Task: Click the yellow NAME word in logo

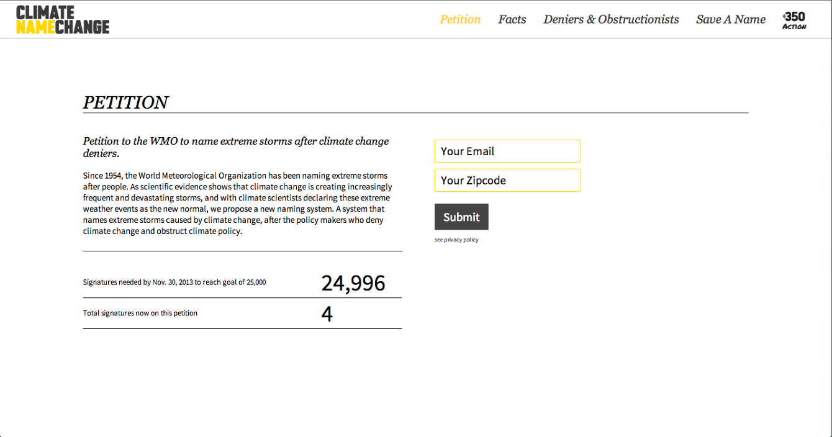Action: click(x=35, y=27)
